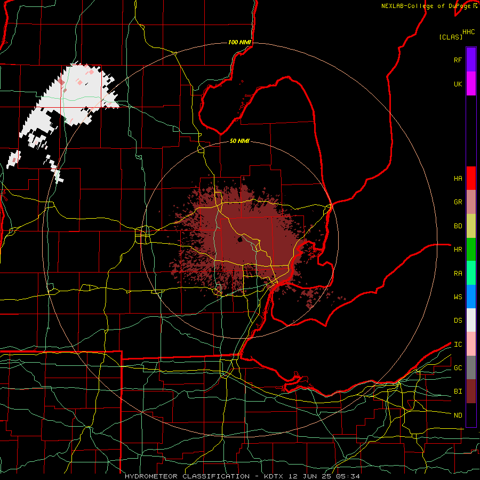Select the GR dusty pink legend swatch
Screen dimensions: 480x480
click(x=471, y=202)
